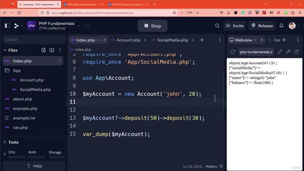Viewport: 304px width, 171px height.
Task: Open the Webview tab dropdown arrow
Action: 255,40
